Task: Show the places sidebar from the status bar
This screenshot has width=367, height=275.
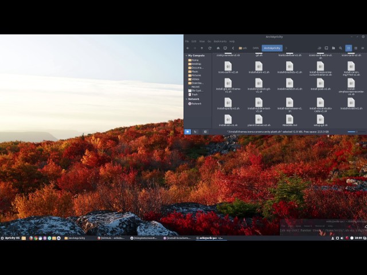Action: pyautogui.click(x=188, y=132)
